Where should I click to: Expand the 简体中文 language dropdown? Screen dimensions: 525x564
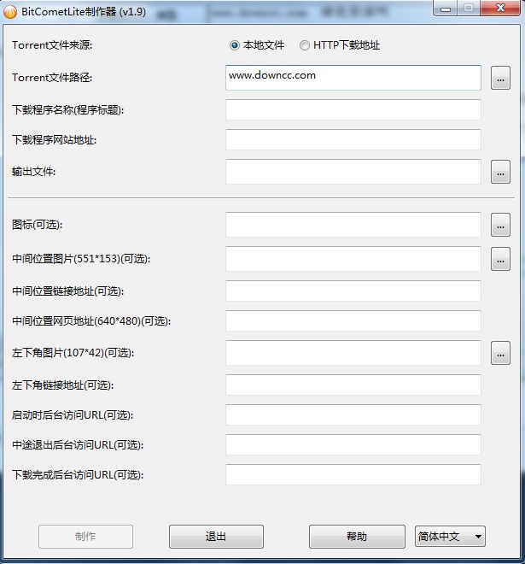(x=450, y=537)
